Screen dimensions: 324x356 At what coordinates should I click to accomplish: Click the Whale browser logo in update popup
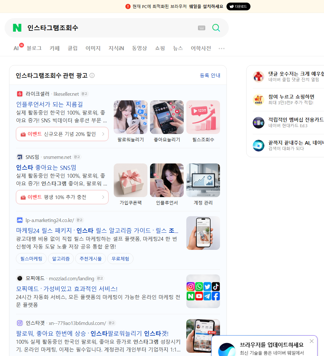point(227,350)
